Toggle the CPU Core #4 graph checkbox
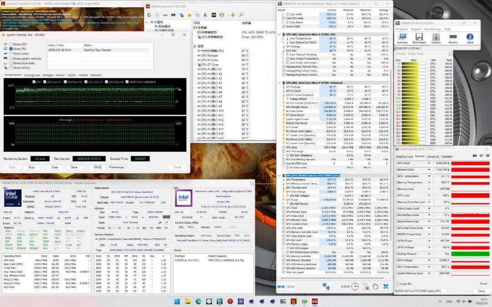The height and width of the screenshot is (307, 492). [x=107, y=82]
